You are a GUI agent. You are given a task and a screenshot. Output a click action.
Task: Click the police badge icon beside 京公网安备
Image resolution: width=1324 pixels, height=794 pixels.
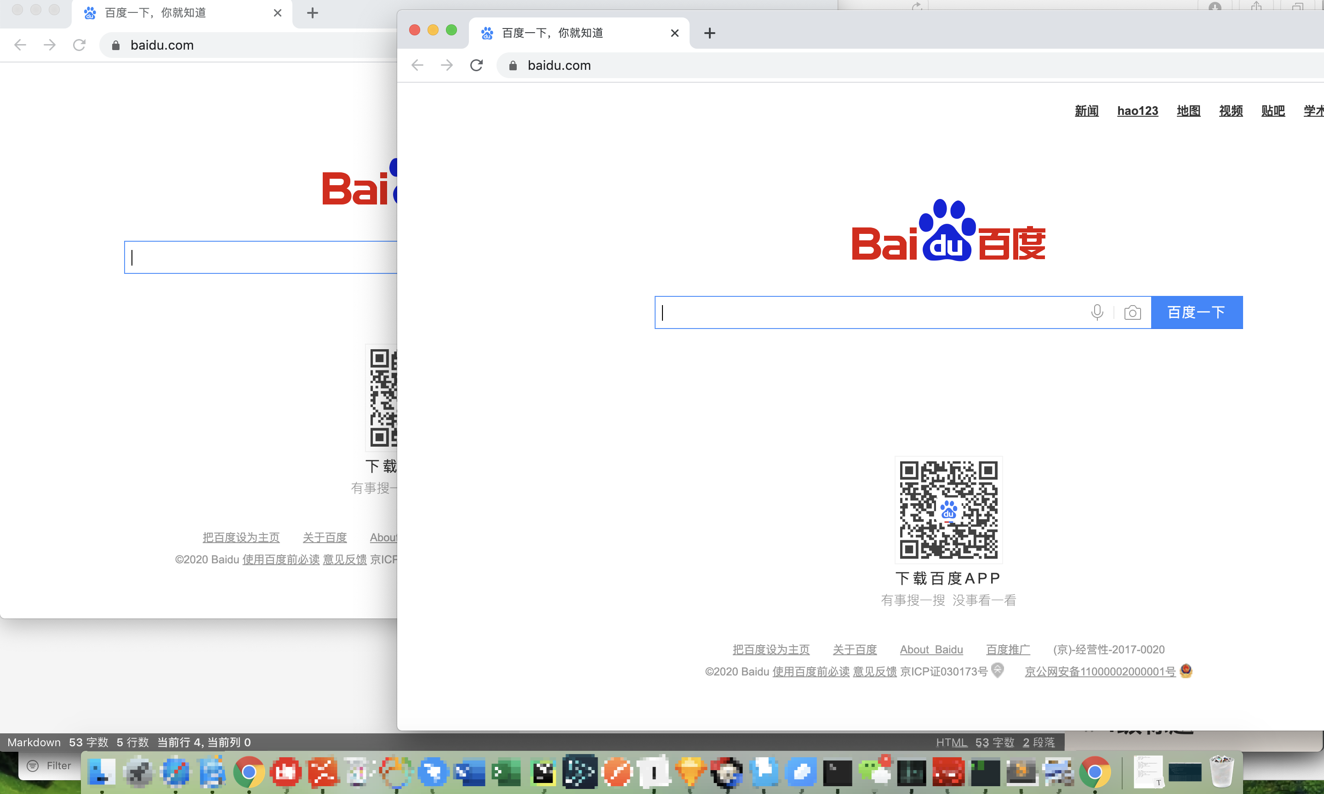click(x=1186, y=670)
